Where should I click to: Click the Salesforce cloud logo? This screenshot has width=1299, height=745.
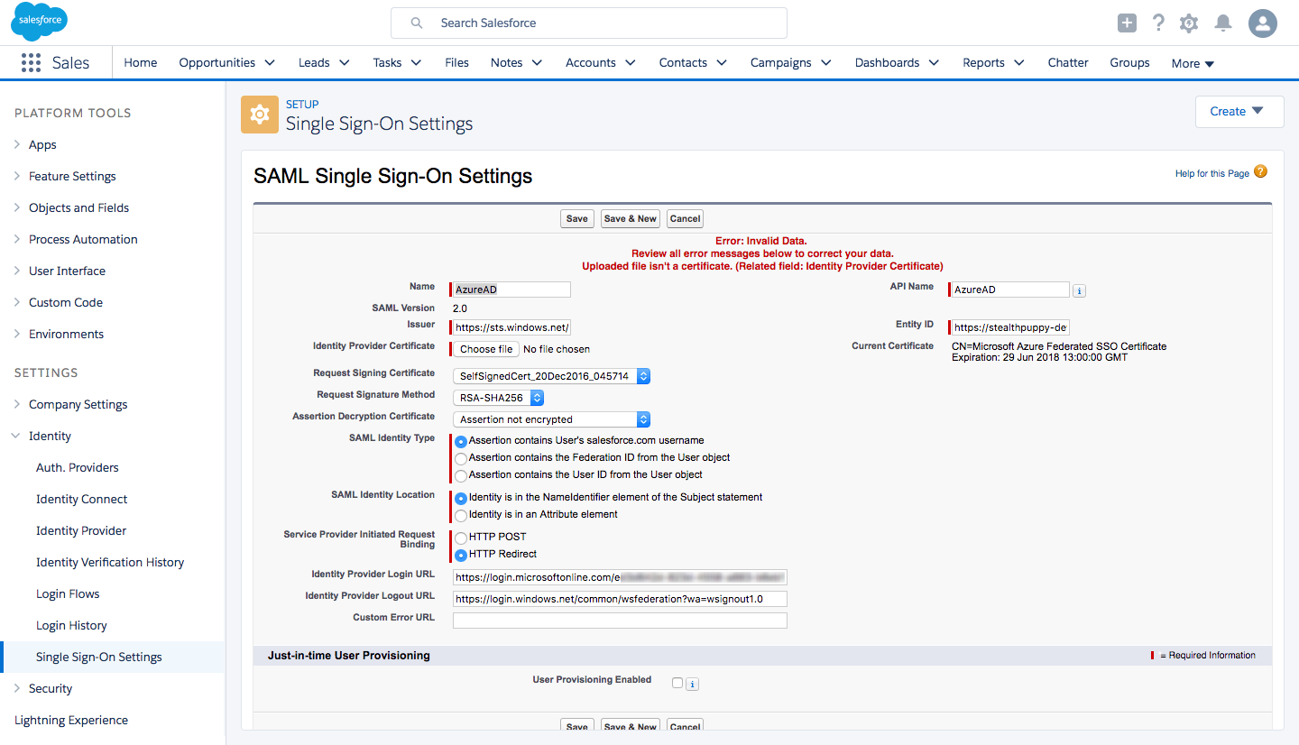pyautogui.click(x=40, y=22)
